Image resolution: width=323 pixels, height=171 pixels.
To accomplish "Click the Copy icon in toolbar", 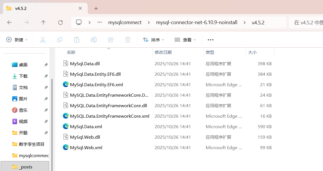I will tap(60, 40).
